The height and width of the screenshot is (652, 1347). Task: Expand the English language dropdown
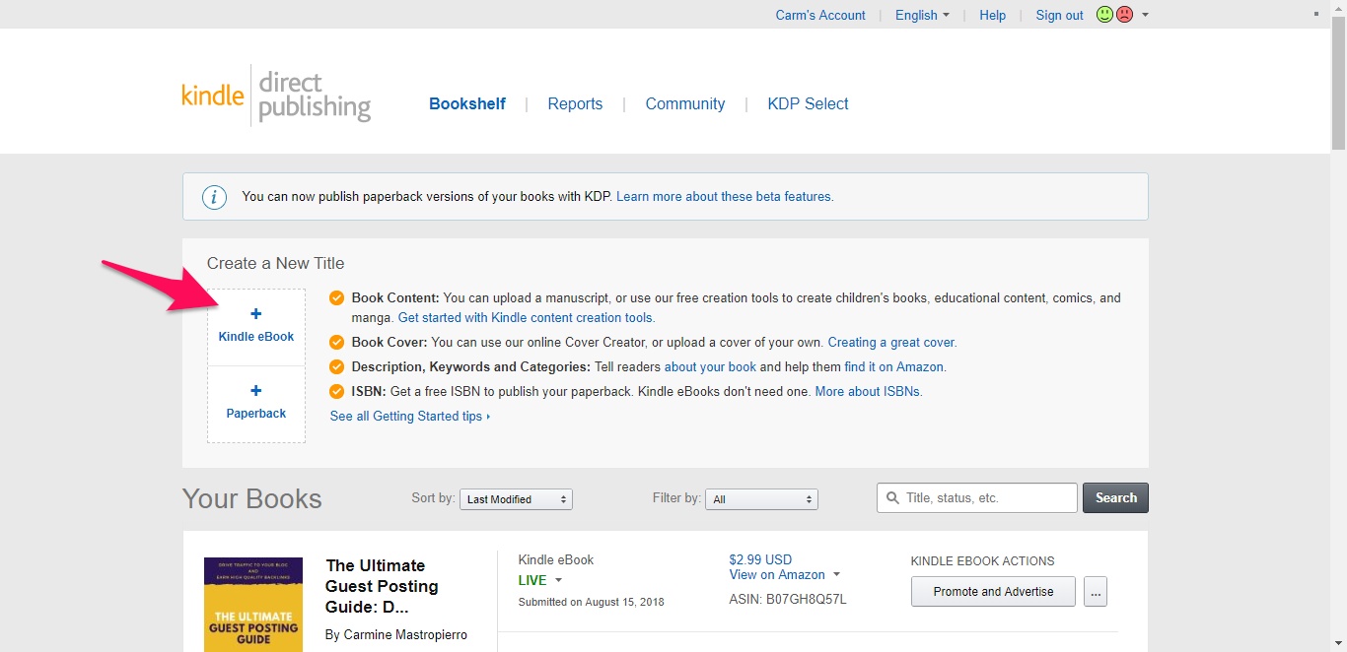click(x=922, y=15)
